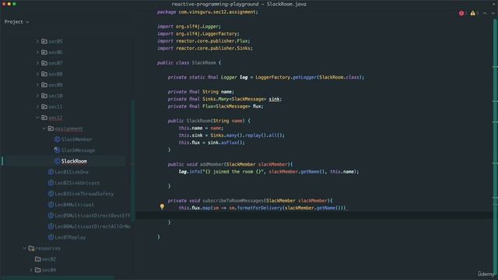498x280 pixels.
Task: Click the SlackMember class icon
Action: [57, 139]
